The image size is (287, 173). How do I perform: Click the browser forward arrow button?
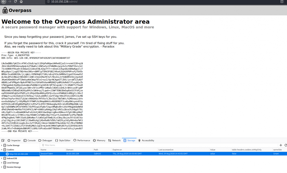click(x=10, y=2)
